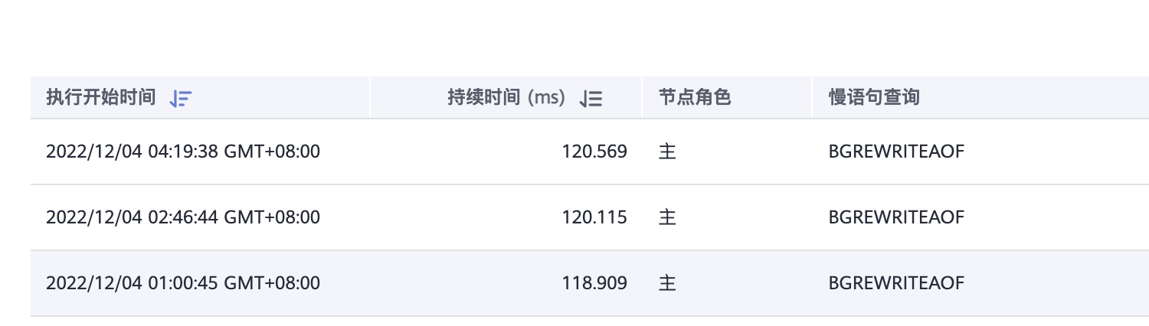Viewport: 1149px width, 326px height.
Task: Select the 慢语句查询 column header
Action: tap(874, 97)
